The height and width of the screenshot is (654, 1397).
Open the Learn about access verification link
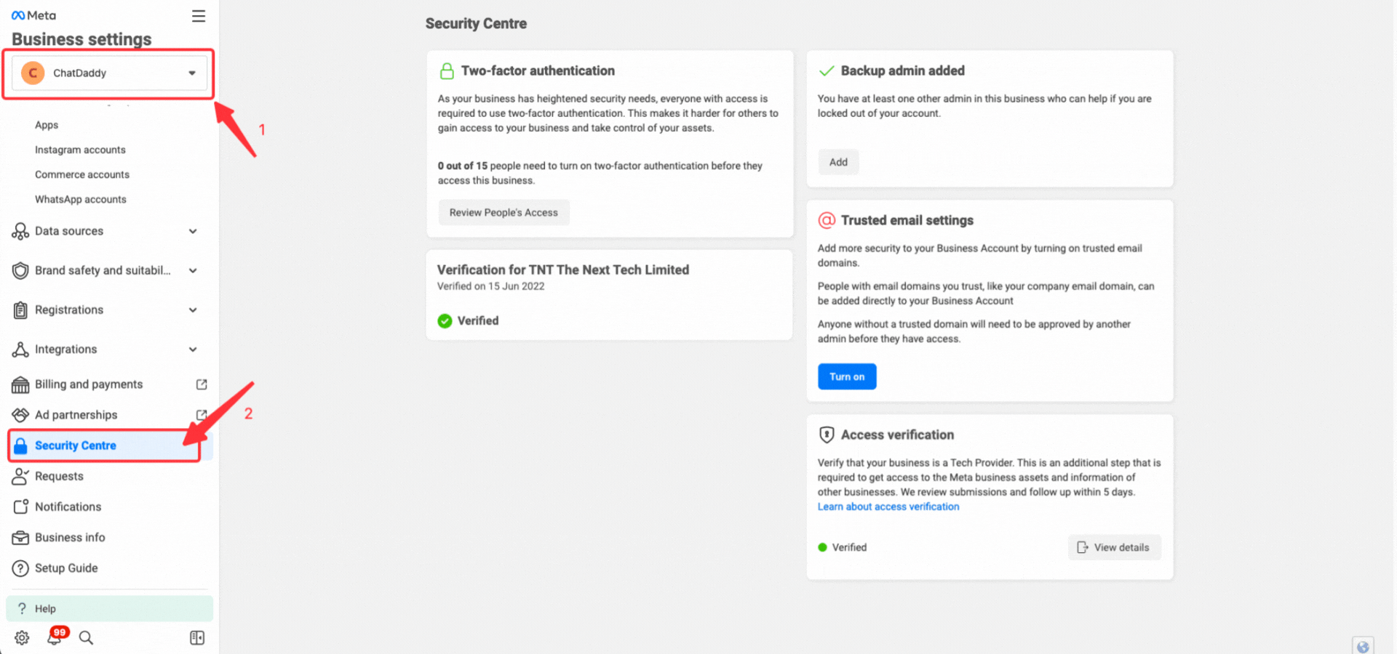888,506
